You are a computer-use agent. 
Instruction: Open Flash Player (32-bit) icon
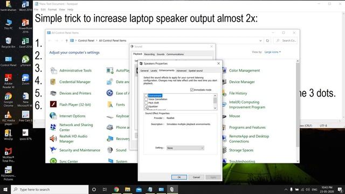[x=53, y=105]
